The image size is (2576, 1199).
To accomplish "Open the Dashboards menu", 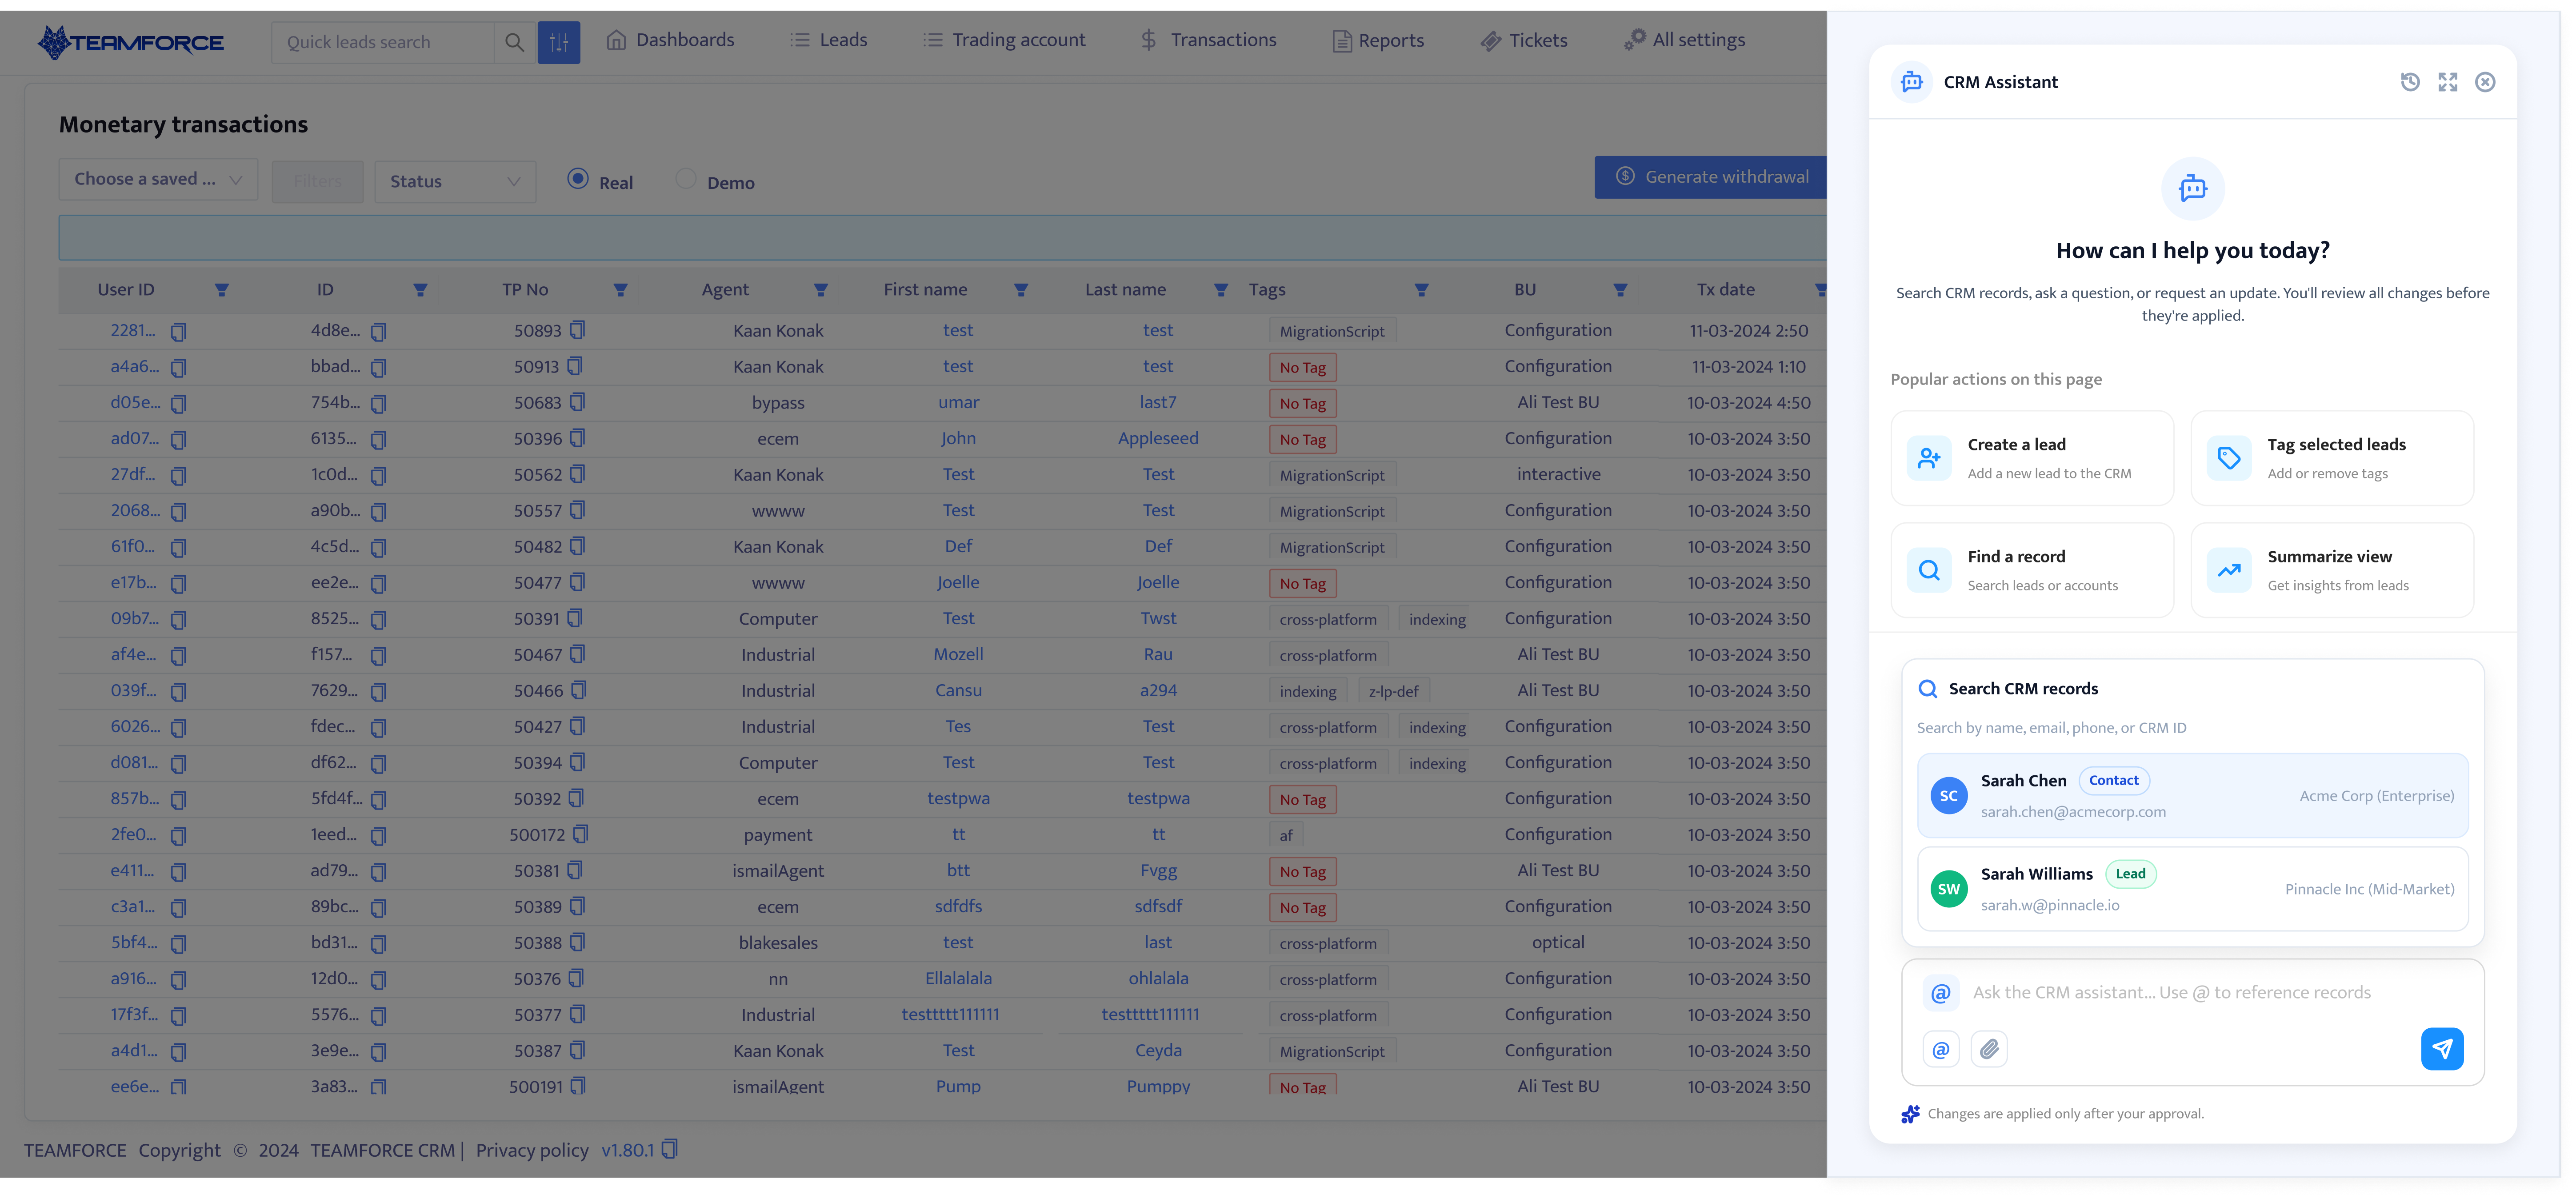I will pyautogui.click(x=670, y=40).
